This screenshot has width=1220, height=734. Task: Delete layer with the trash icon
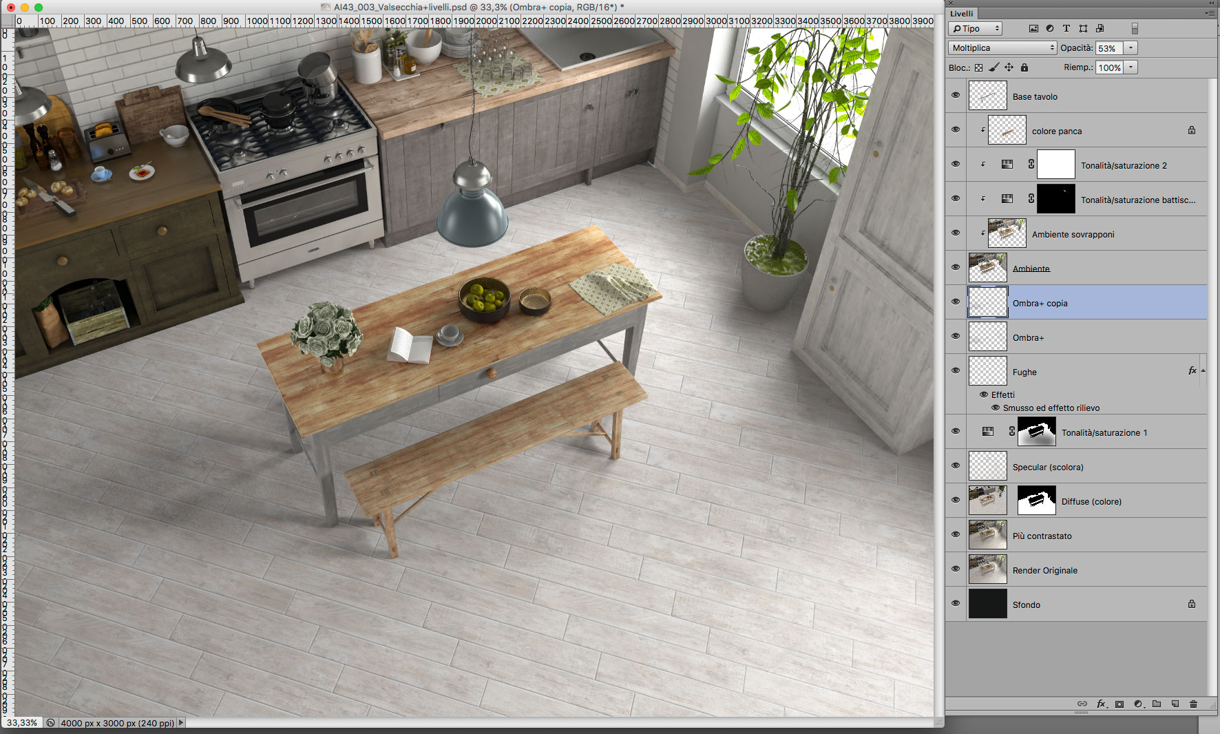coord(1194,704)
